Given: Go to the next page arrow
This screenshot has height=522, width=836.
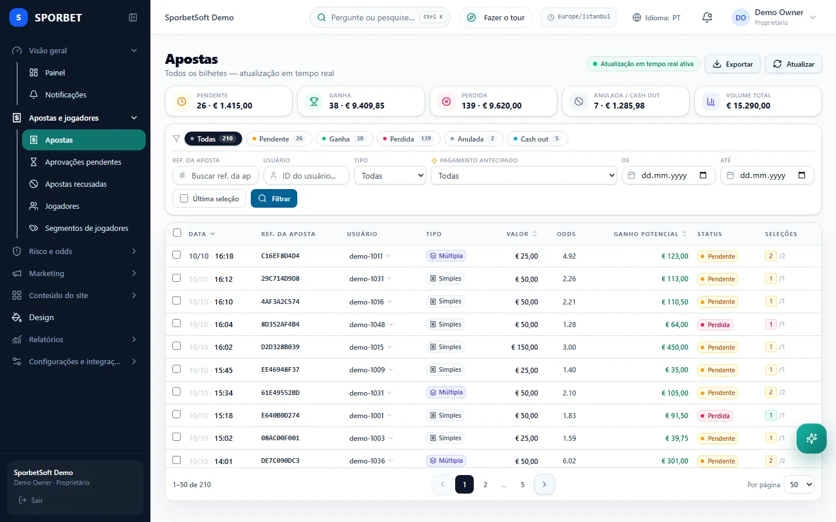Looking at the screenshot, I should (x=544, y=484).
